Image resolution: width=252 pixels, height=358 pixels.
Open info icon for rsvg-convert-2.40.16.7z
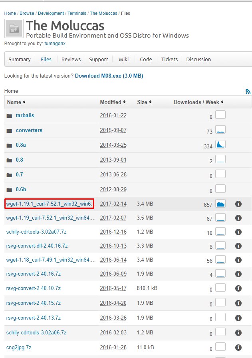[238, 274]
